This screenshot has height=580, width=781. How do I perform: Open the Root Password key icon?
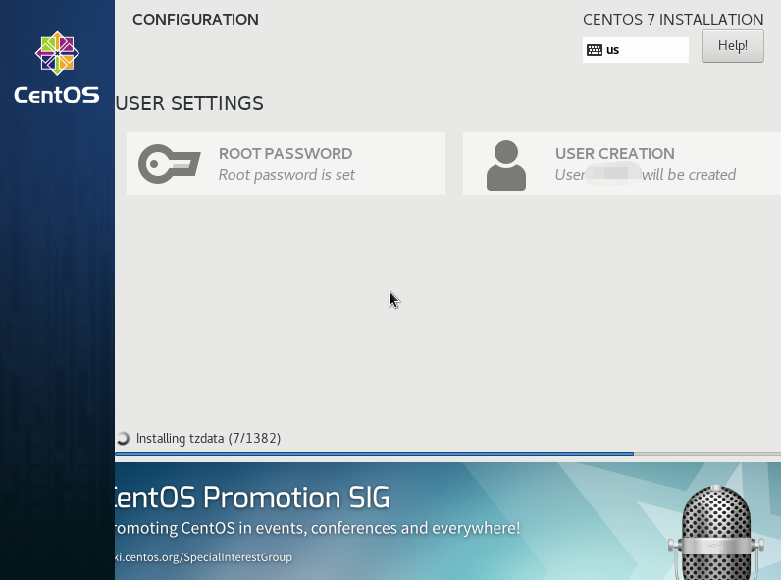click(x=170, y=164)
